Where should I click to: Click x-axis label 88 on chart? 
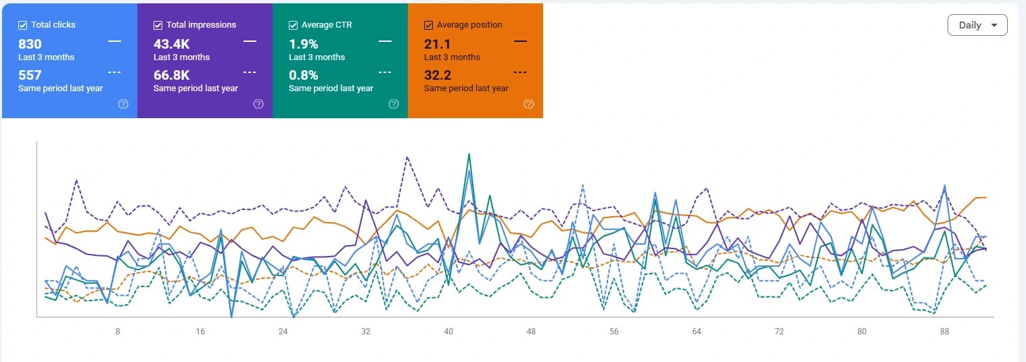pyautogui.click(x=945, y=332)
